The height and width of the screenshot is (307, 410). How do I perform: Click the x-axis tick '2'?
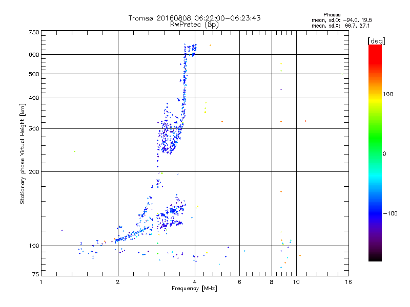(x=118, y=282)
